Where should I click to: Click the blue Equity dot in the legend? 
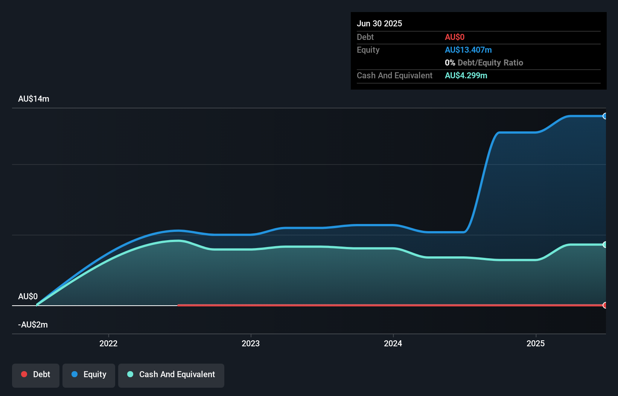(x=75, y=374)
